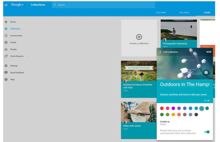This screenshot has width=220, height=142.
Task: Open Profile link in sidebar
Action: click(x=13, y=42)
